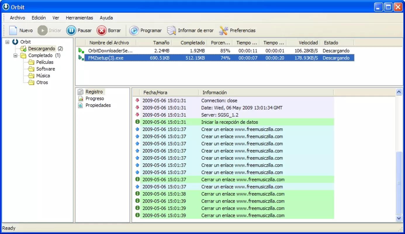Open the Archivo menu
The image size is (405, 234).
click(18, 18)
